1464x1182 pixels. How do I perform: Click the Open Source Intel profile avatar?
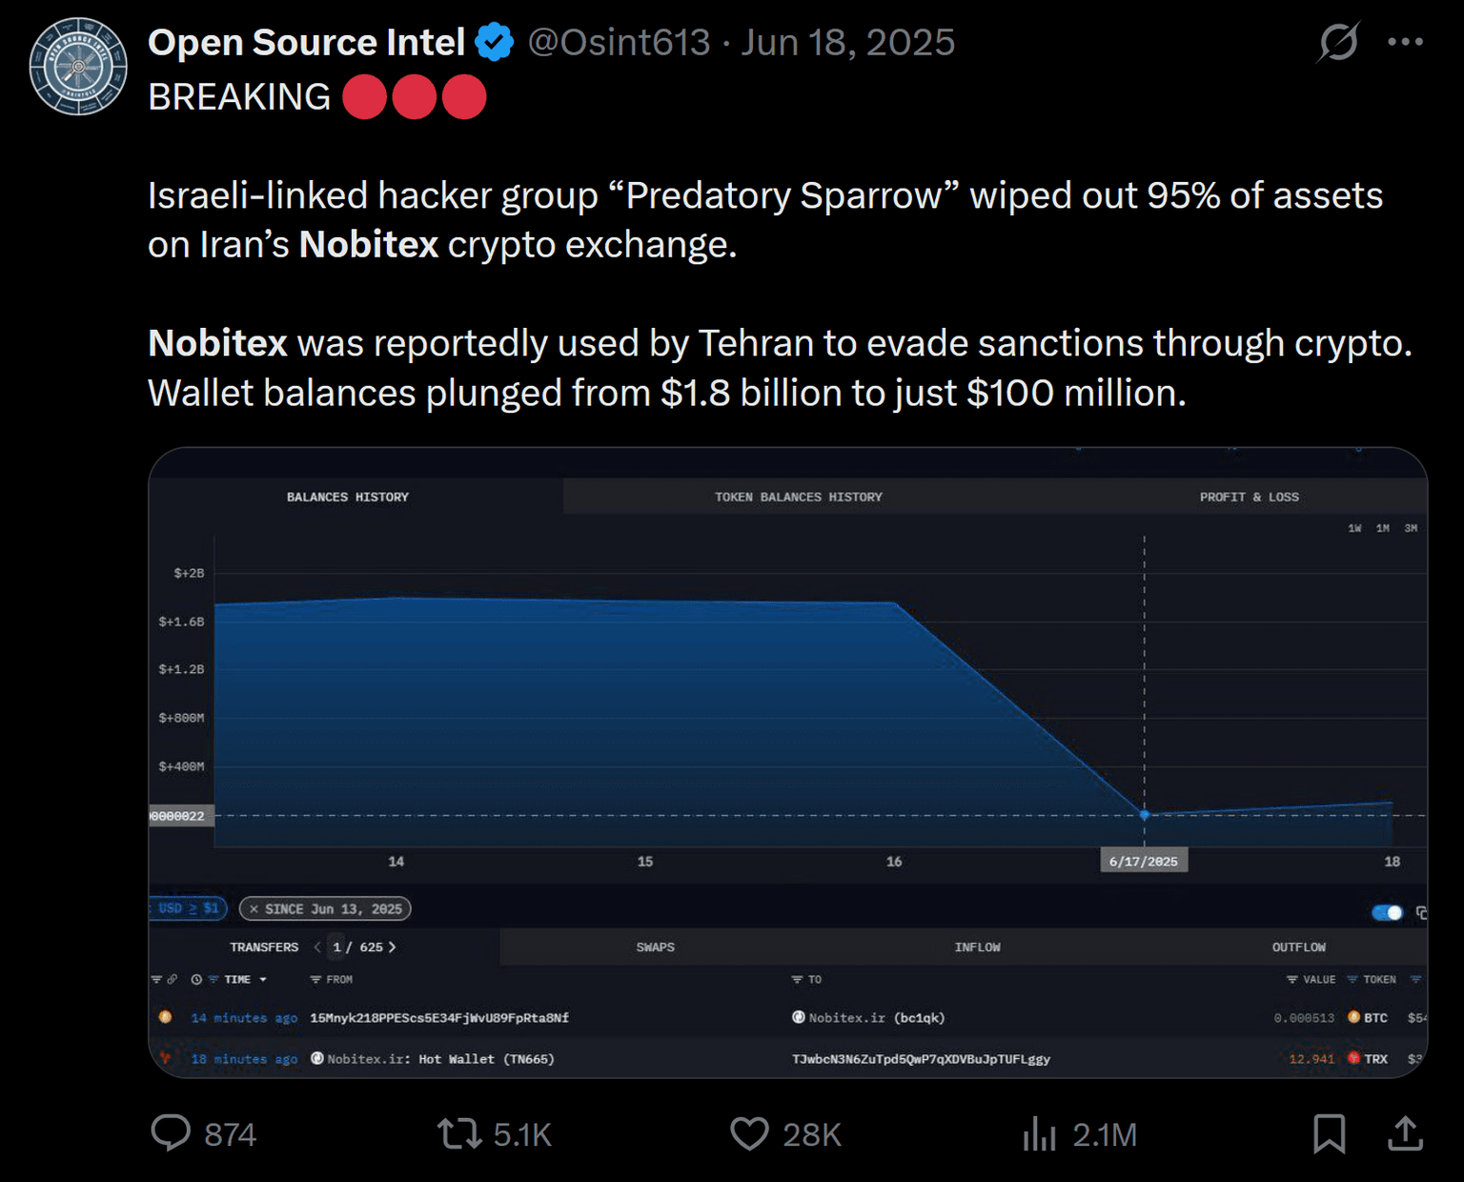point(78,67)
